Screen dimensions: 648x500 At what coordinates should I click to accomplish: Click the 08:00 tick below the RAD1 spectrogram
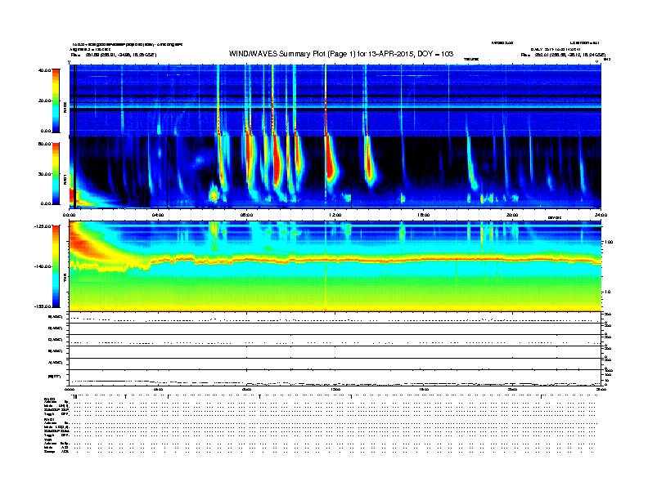(247, 215)
